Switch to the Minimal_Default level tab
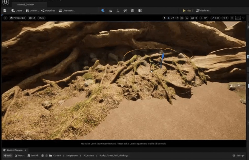 (26, 5)
